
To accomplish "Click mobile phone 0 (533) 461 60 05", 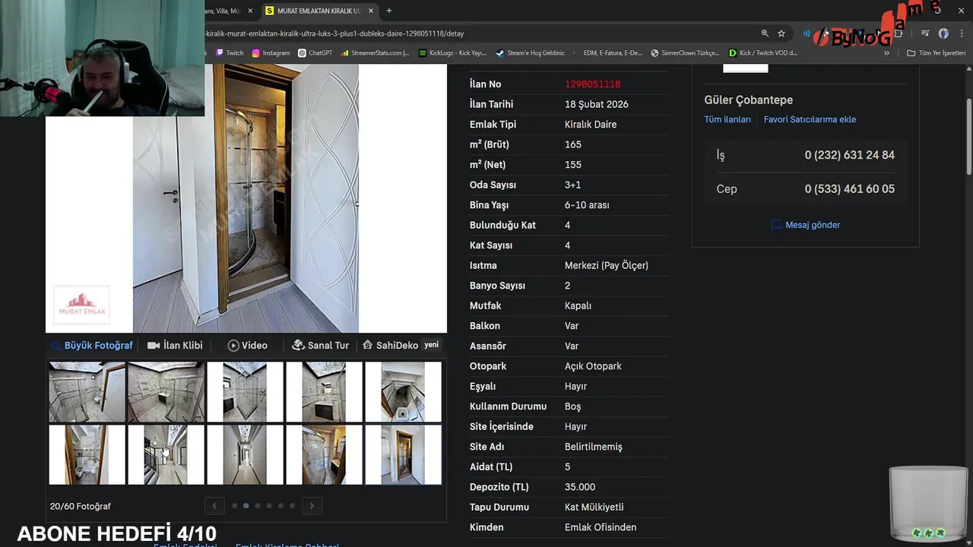I will pyautogui.click(x=850, y=188).
